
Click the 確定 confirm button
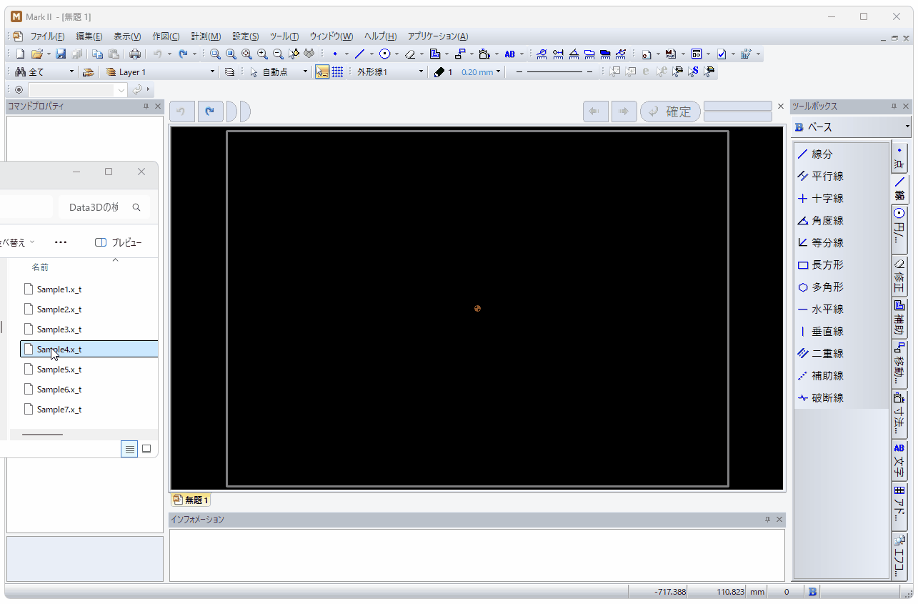click(670, 112)
